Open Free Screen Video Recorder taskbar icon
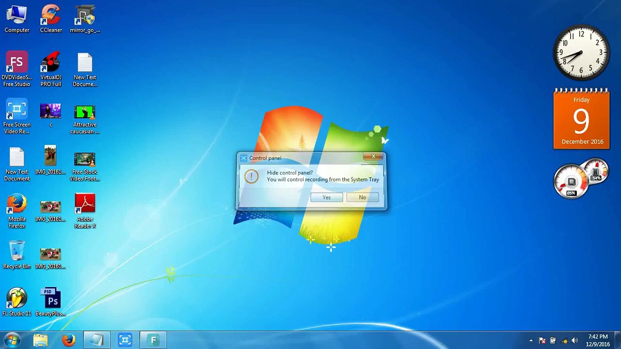 pos(125,340)
